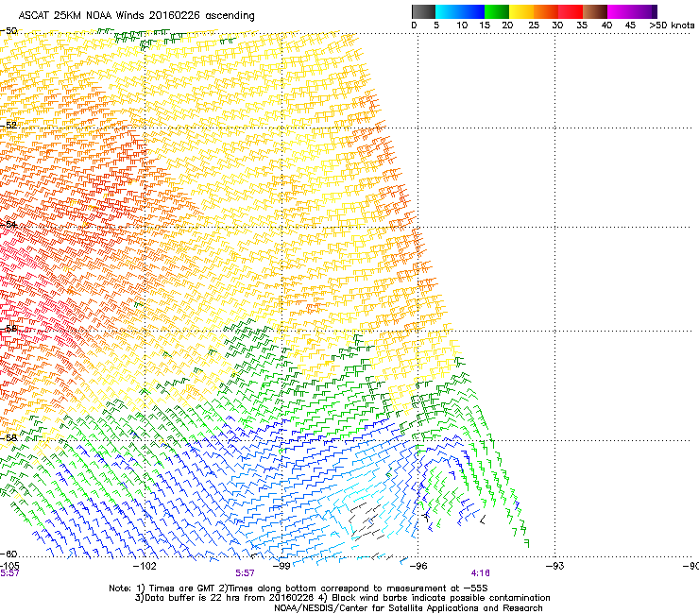Select the gray 0-5 knots color segment
This screenshot has height=614, width=699.
(423, 11)
